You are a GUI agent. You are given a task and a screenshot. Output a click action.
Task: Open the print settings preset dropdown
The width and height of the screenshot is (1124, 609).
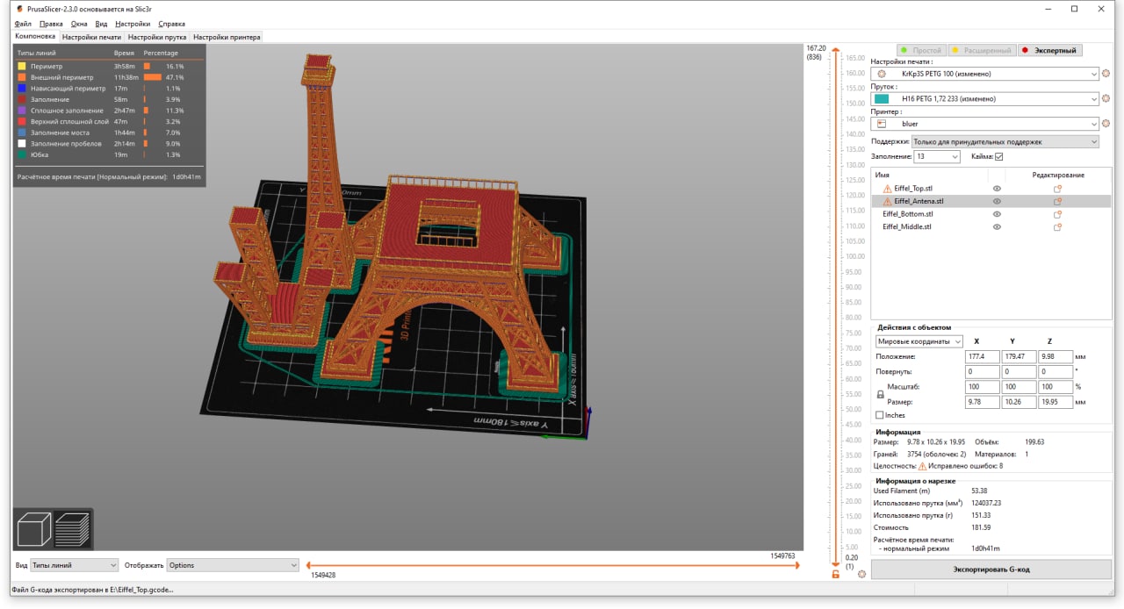click(x=985, y=75)
